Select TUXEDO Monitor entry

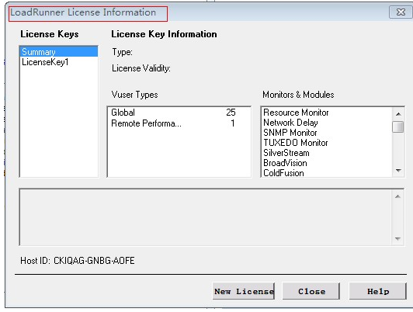click(296, 143)
